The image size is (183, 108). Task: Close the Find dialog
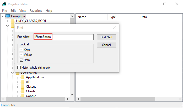coord(115,27)
